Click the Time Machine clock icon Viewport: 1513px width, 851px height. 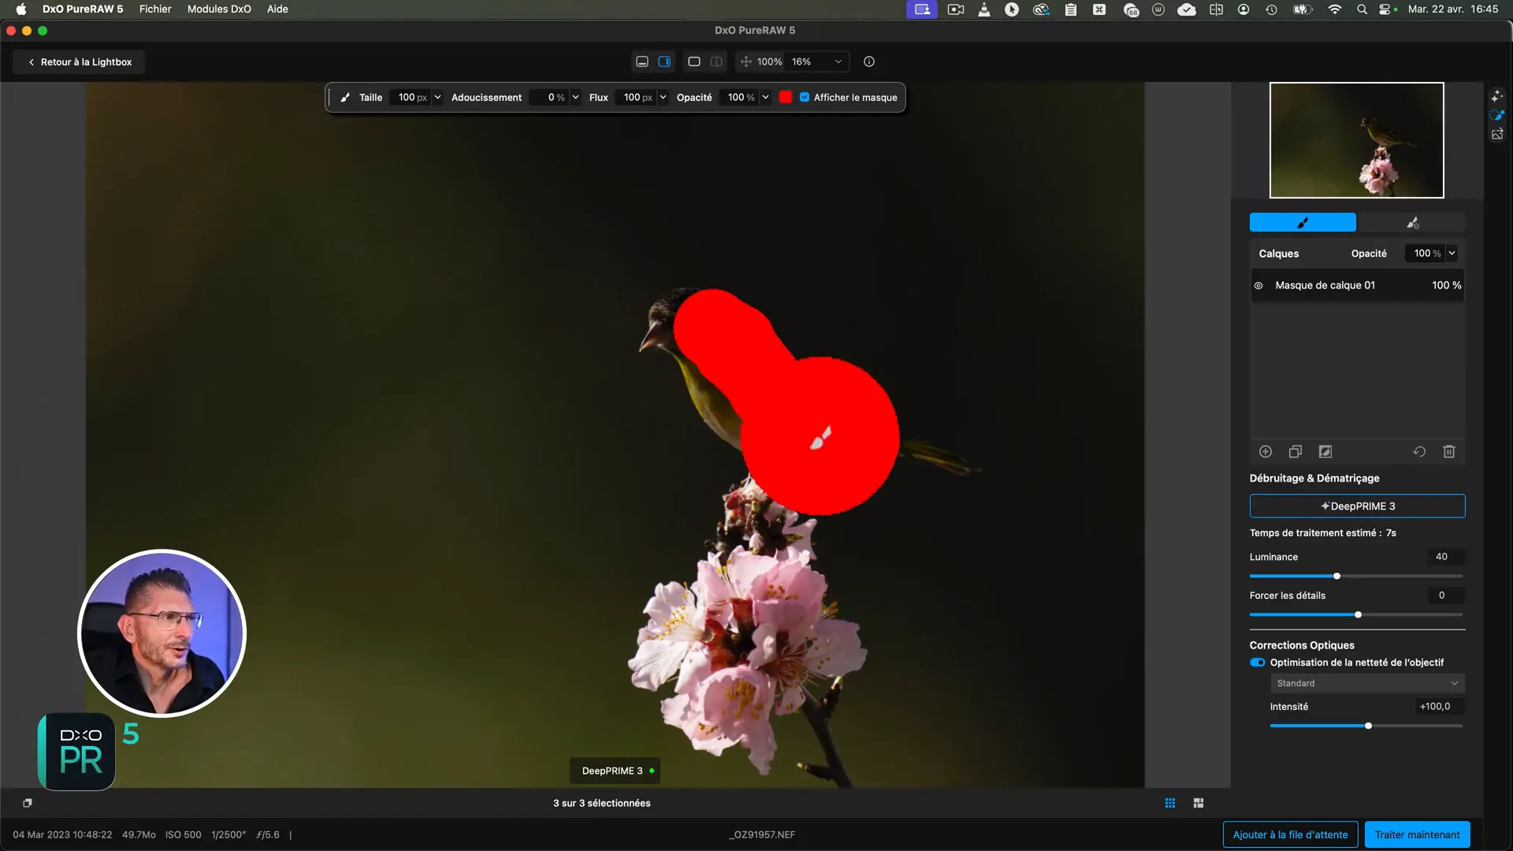[x=1271, y=9]
